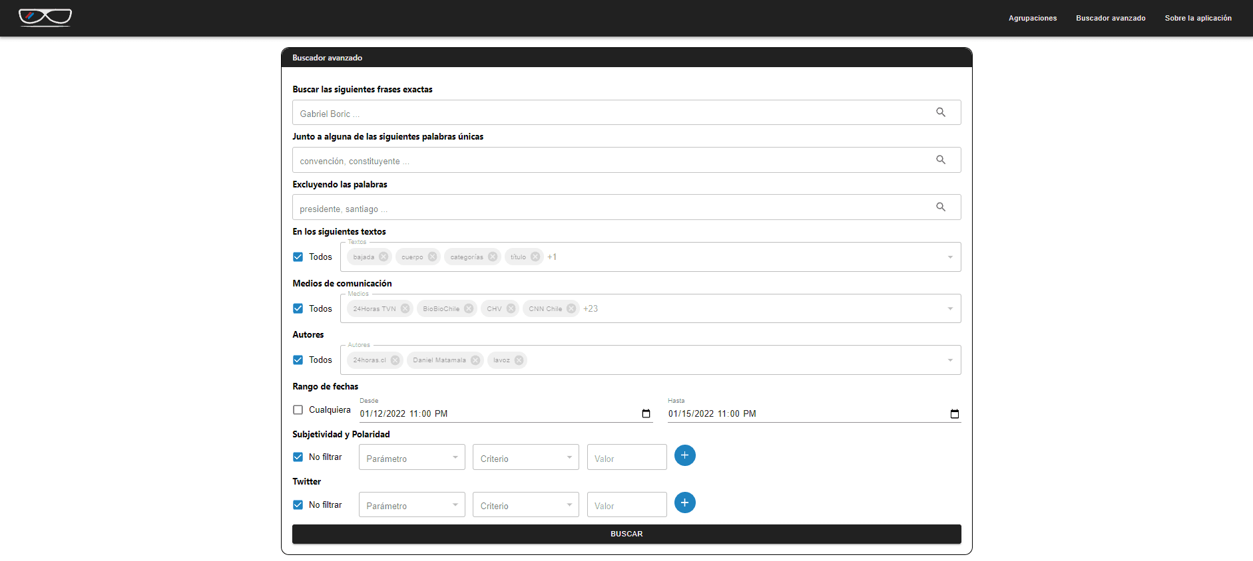Remove the 'bajada' chip from Textos
The width and height of the screenshot is (1253, 561).
383,257
